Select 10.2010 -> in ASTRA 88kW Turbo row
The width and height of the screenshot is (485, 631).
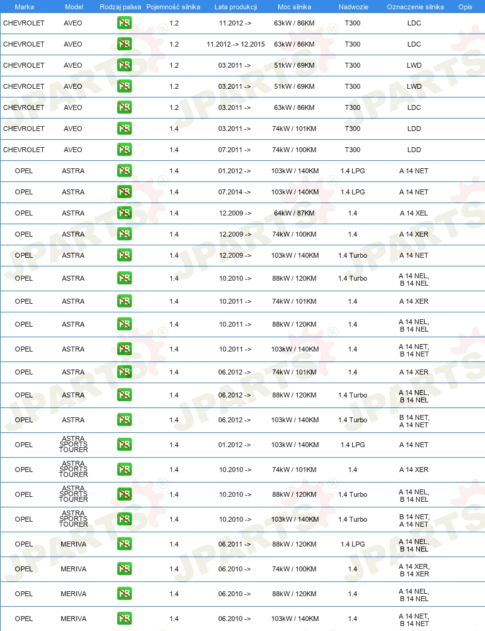point(235,278)
